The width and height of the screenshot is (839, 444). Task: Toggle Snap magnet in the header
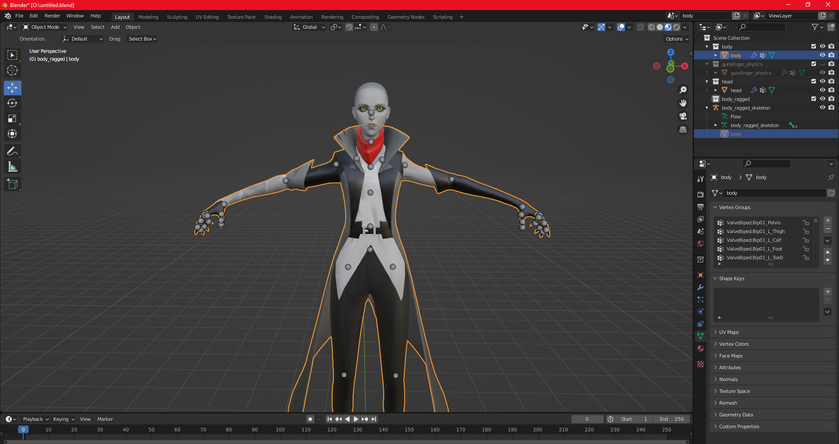tap(349, 27)
